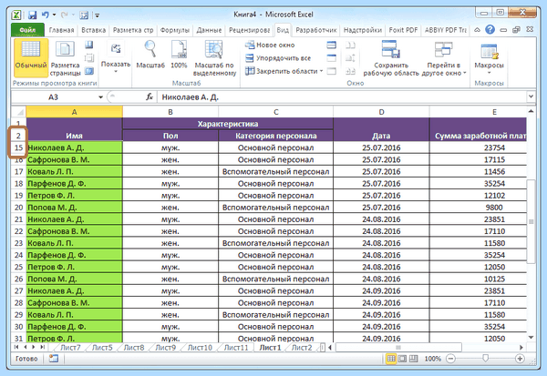The image size is (547, 376).
Task: Click the Name Box showing A3
Action: pos(54,97)
